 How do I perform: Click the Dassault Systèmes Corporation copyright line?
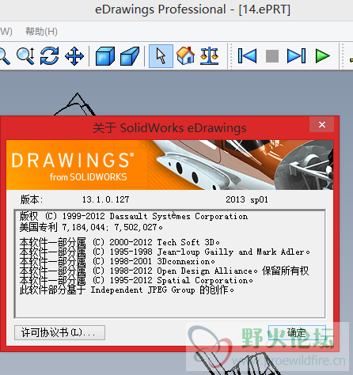[134, 217]
